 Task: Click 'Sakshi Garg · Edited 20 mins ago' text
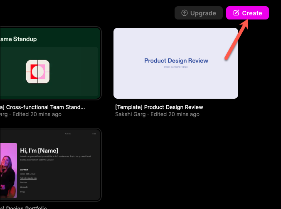[x=157, y=114]
